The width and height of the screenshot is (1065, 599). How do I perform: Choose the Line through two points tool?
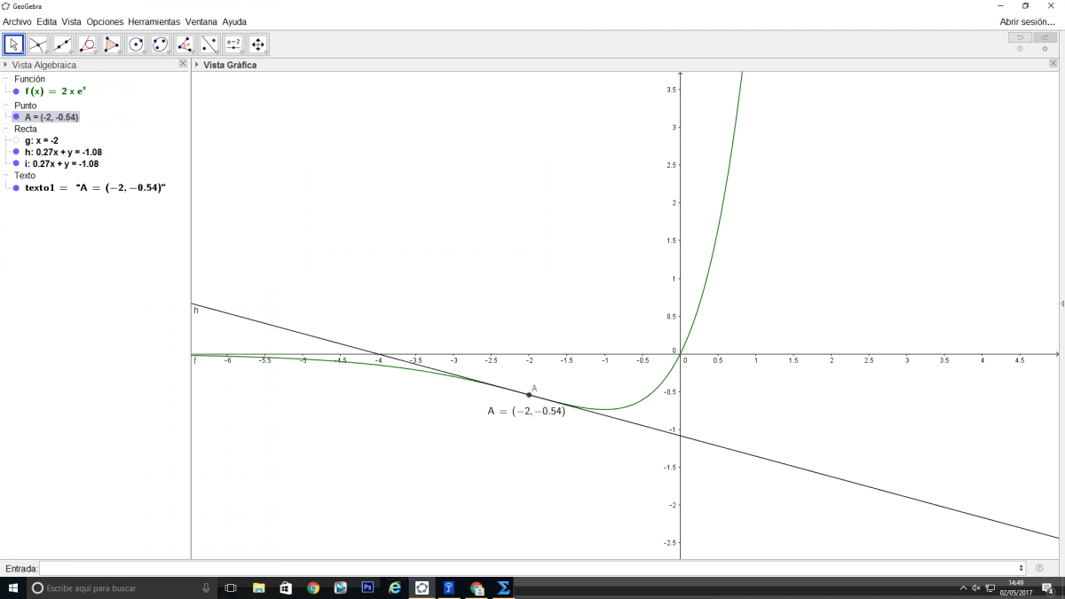pos(62,43)
